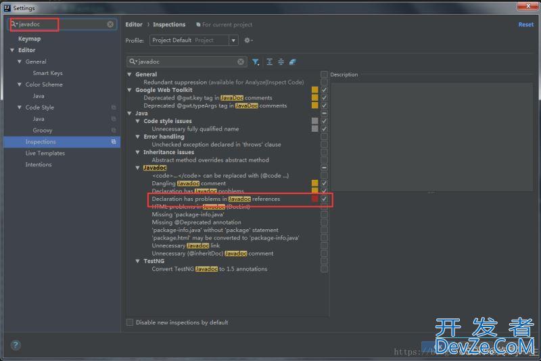Click the Expand All icon
The height and width of the screenshot is (361, 541).
pyautogui.click(x=269, y=62)
